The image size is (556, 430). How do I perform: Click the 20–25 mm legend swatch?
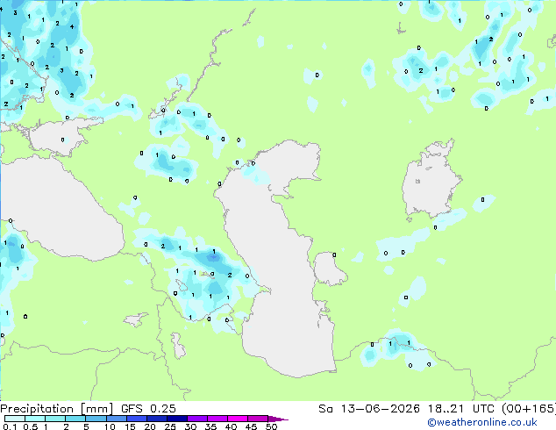tap(157, 419)
